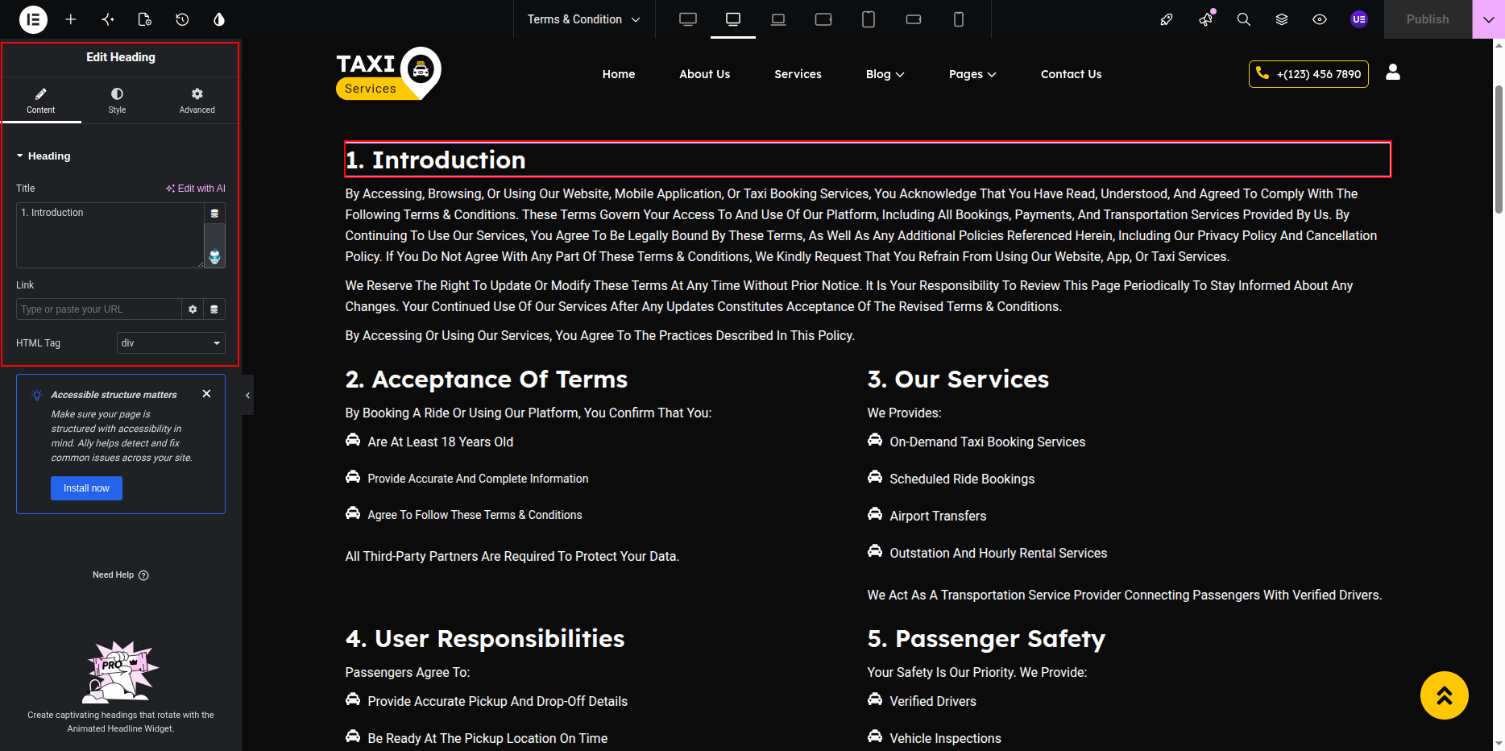This screenshot has height=751, width=1505.
Task: Select the tablet landscape view icon
Action: [823, 19]
